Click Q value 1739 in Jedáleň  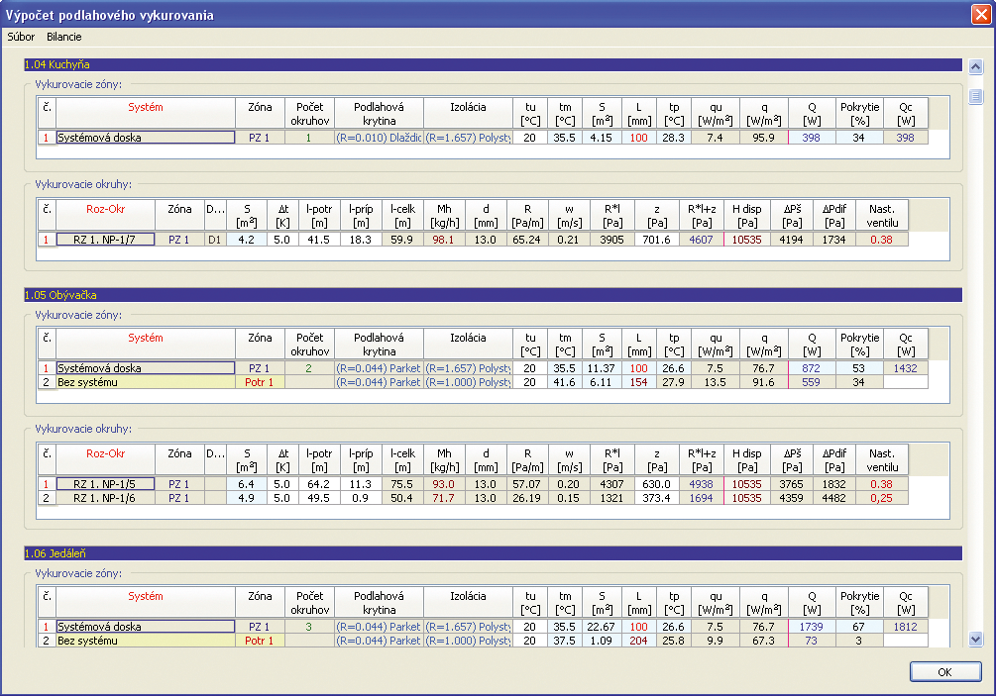coord(811,627)
